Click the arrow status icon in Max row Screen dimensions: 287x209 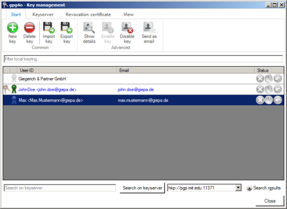[x=277, y=100]
